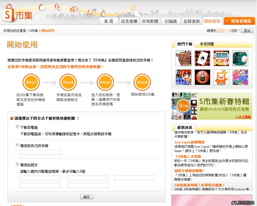Screen dimensions: 257x206
Task: Click the 開始使用 breadcrumb link
Action: pos(48,31)
